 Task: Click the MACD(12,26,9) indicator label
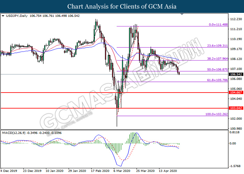pos(14,133)
